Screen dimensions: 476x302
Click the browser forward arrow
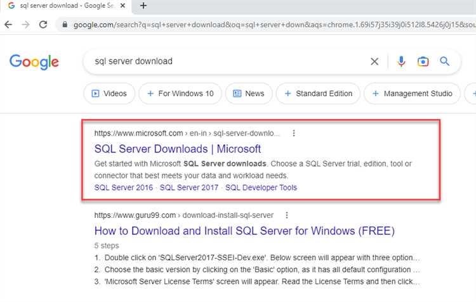pos(26,25)
